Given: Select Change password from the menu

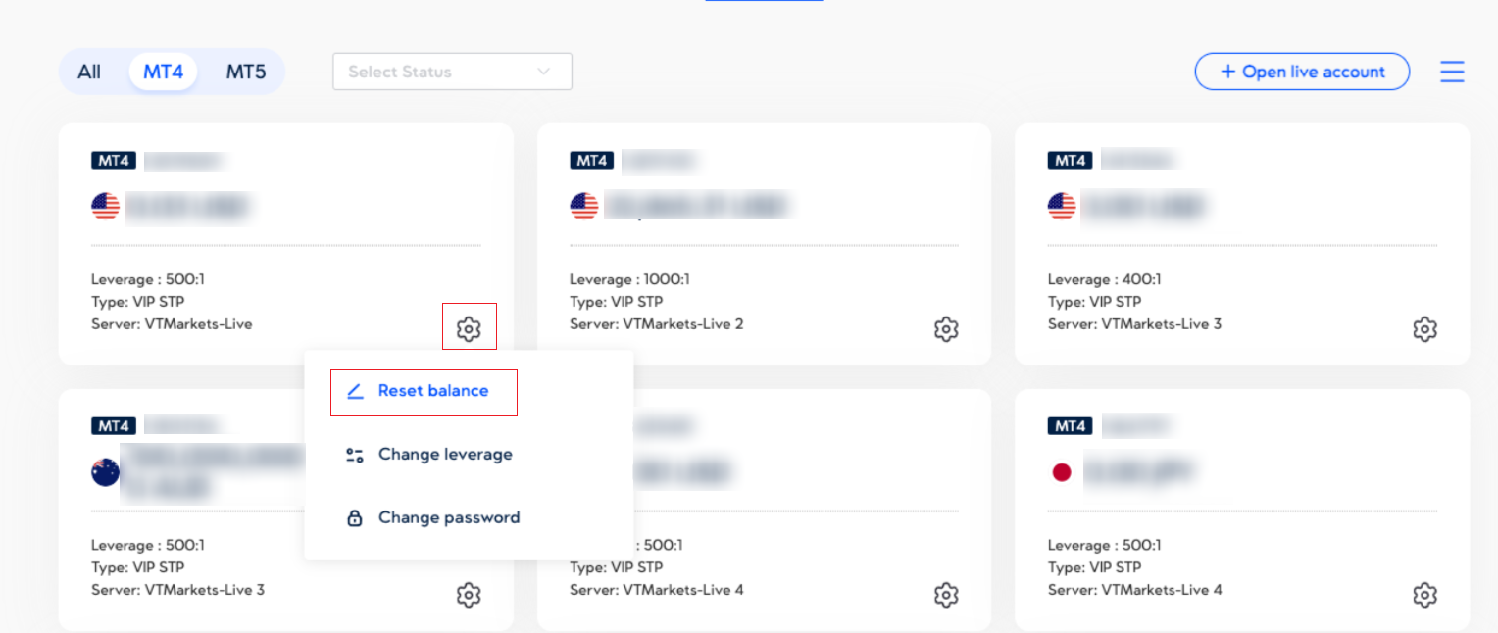Looking at the screenshot, I should point(449,518).
